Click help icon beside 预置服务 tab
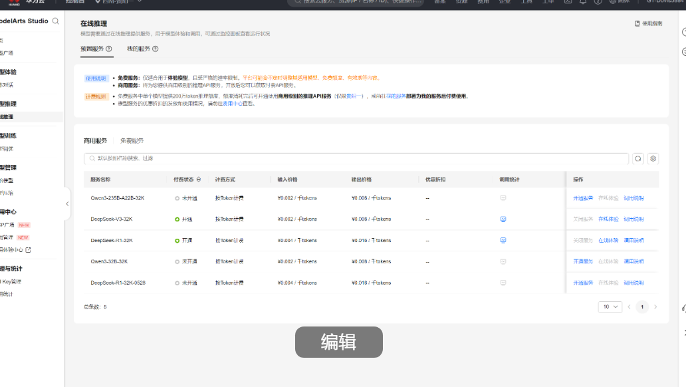 [109, 49]
